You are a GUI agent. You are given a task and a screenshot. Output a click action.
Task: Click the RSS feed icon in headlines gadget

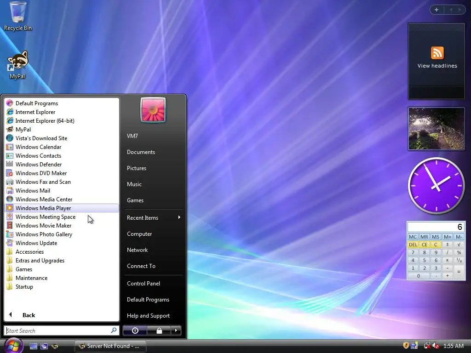pos(437,53)
